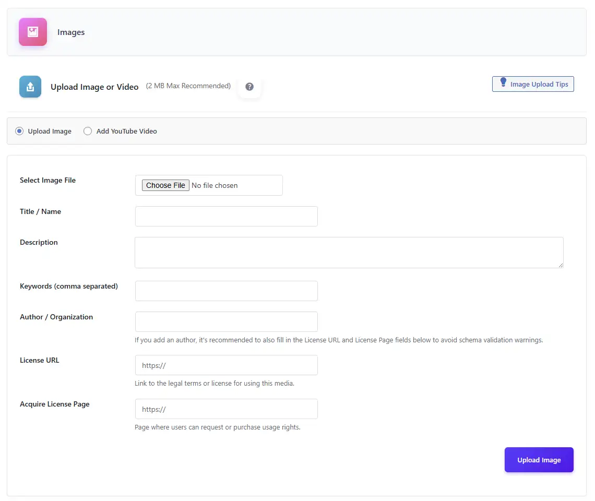Click the 2 MB Max Recommended text

188,86
